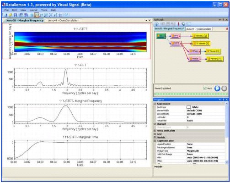
Task: Click the Open file toolbar icon
Action: [11, 15]
